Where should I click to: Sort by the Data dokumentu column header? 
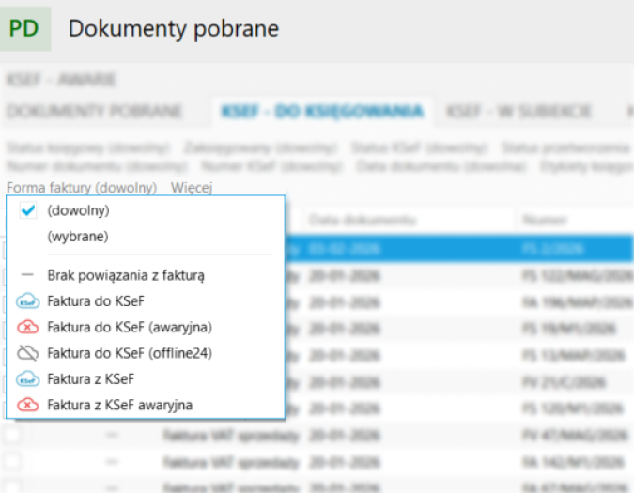pyautogui.click(x=363, y=219)
